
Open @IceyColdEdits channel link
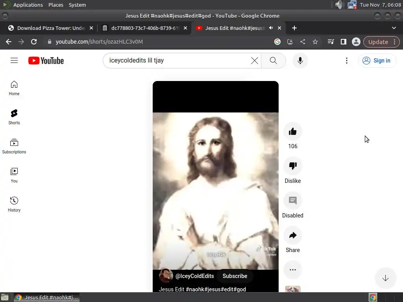pyautogui.click(x=194, y=276)
